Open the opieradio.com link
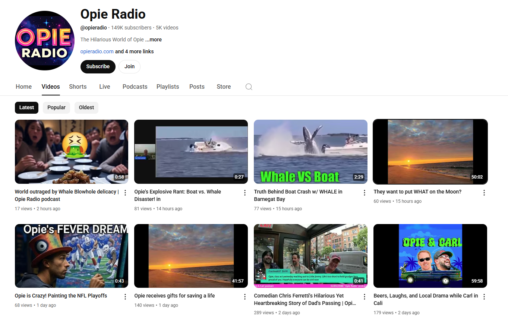This screenshot has width=508, height=318. (x=97, y=51)
